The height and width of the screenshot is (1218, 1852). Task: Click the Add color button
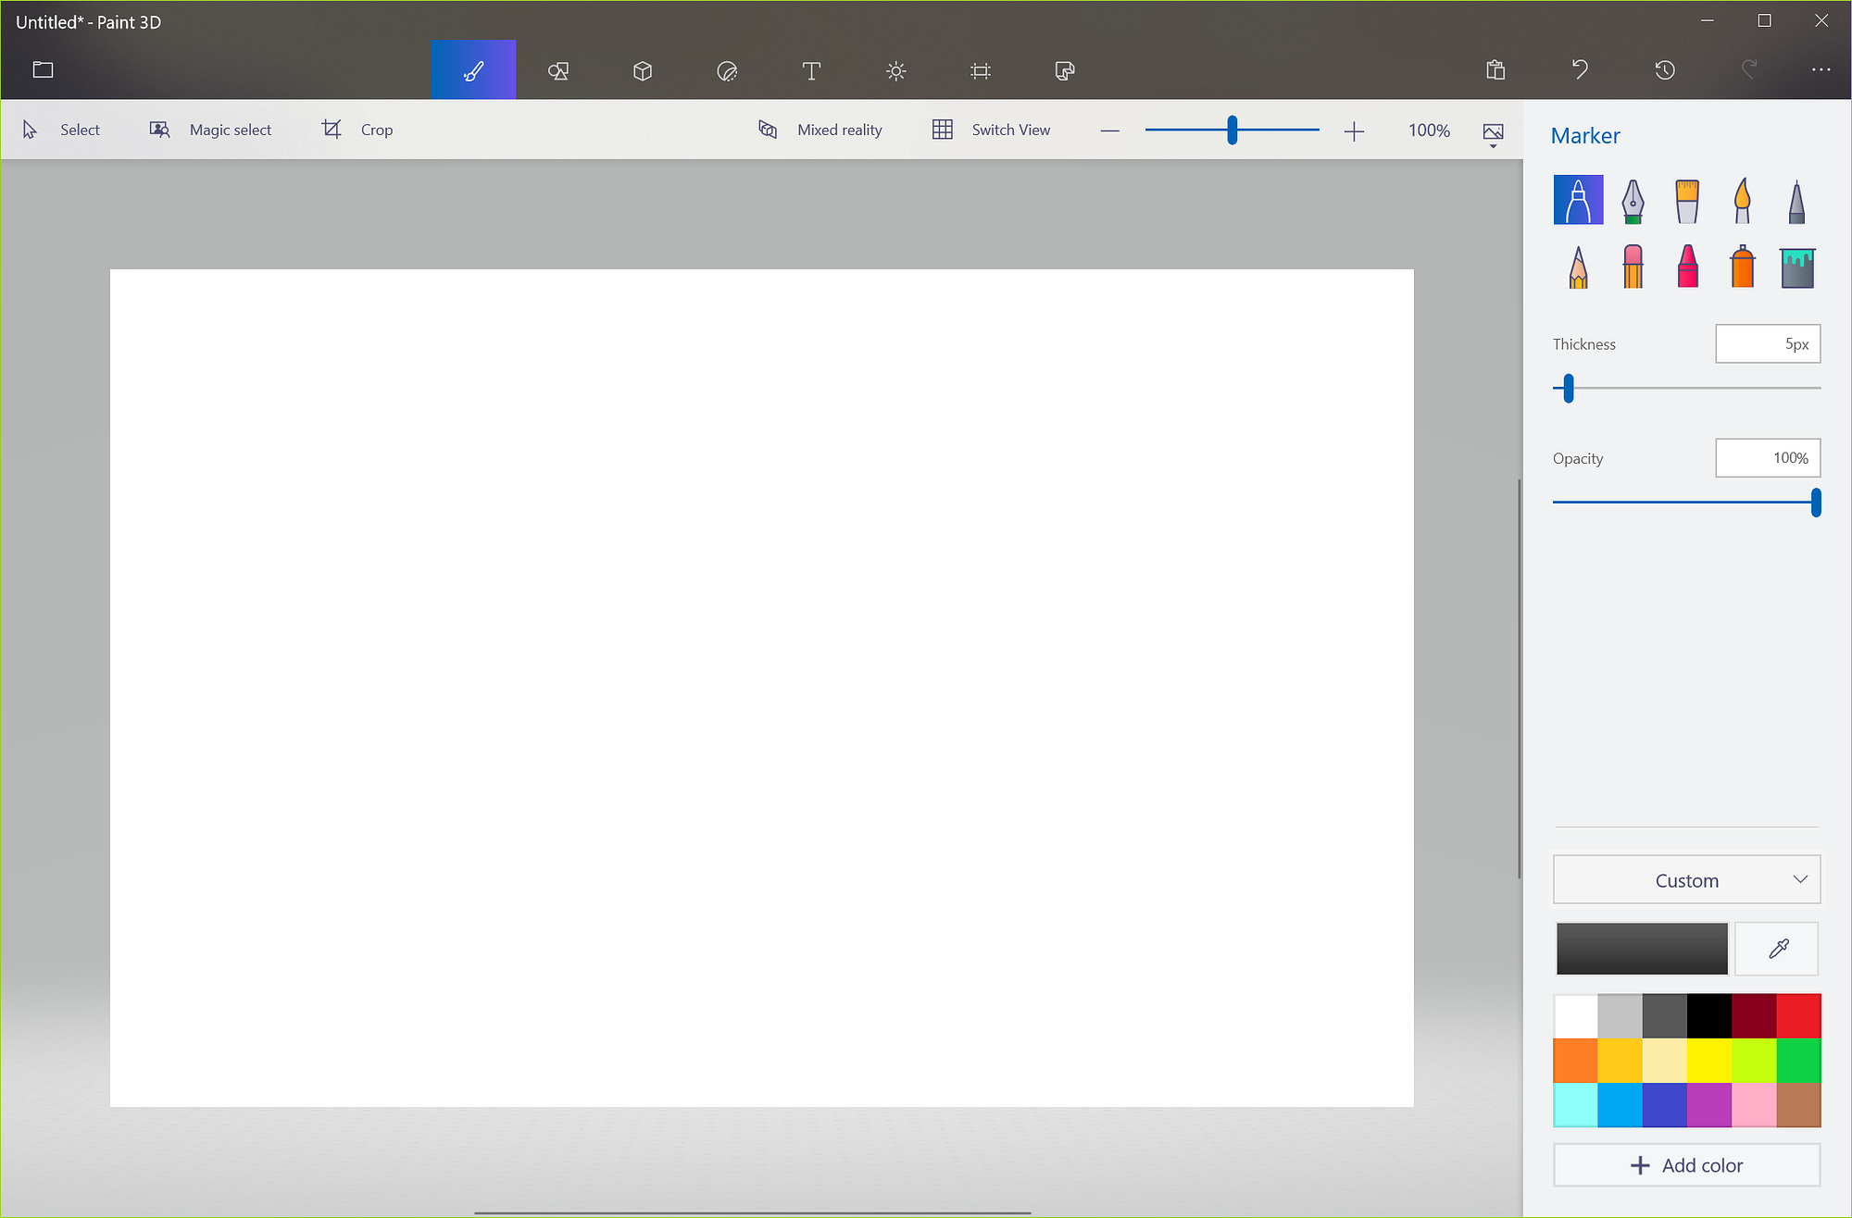click(x=1686, y=1165)
